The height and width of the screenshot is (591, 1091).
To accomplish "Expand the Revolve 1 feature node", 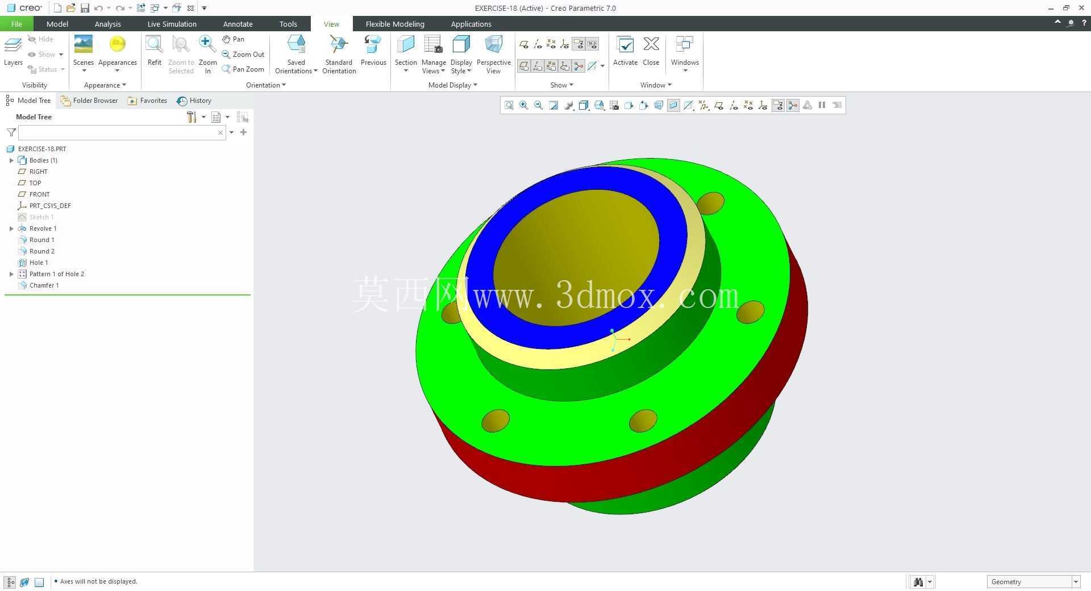I will tap(11, 228).
